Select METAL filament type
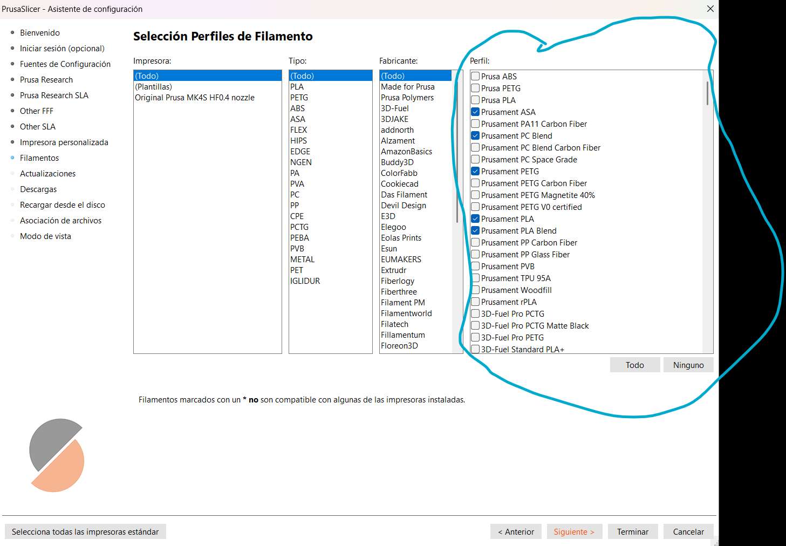 point(331,260)
